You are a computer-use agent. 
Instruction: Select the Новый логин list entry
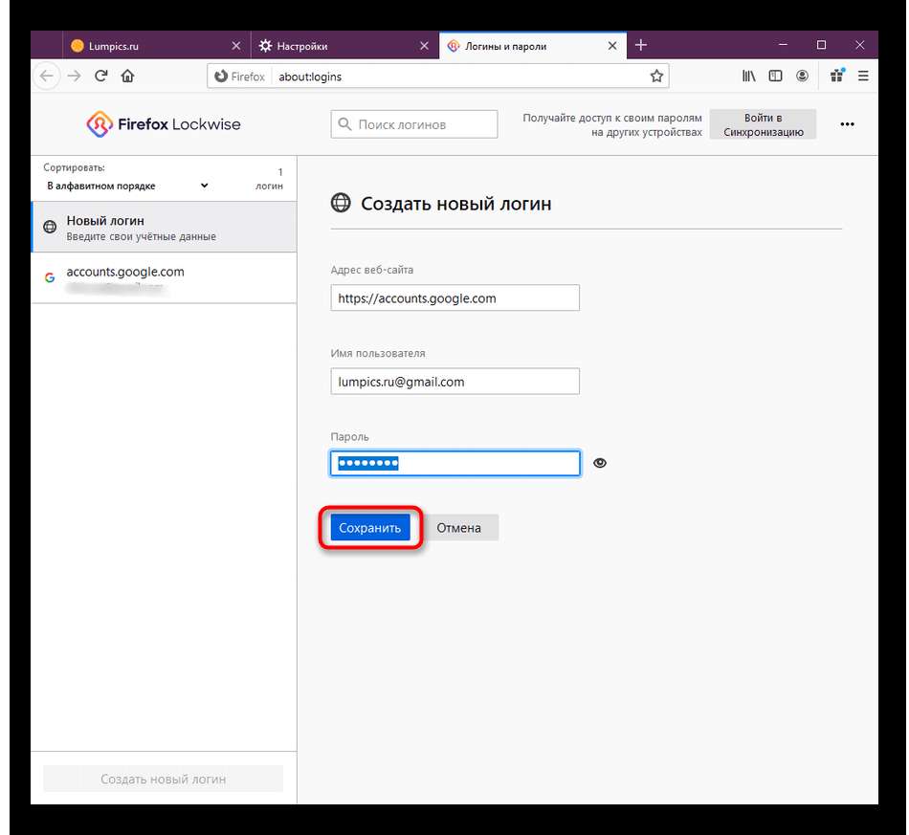pyautogui.click(x=164, y=227)
